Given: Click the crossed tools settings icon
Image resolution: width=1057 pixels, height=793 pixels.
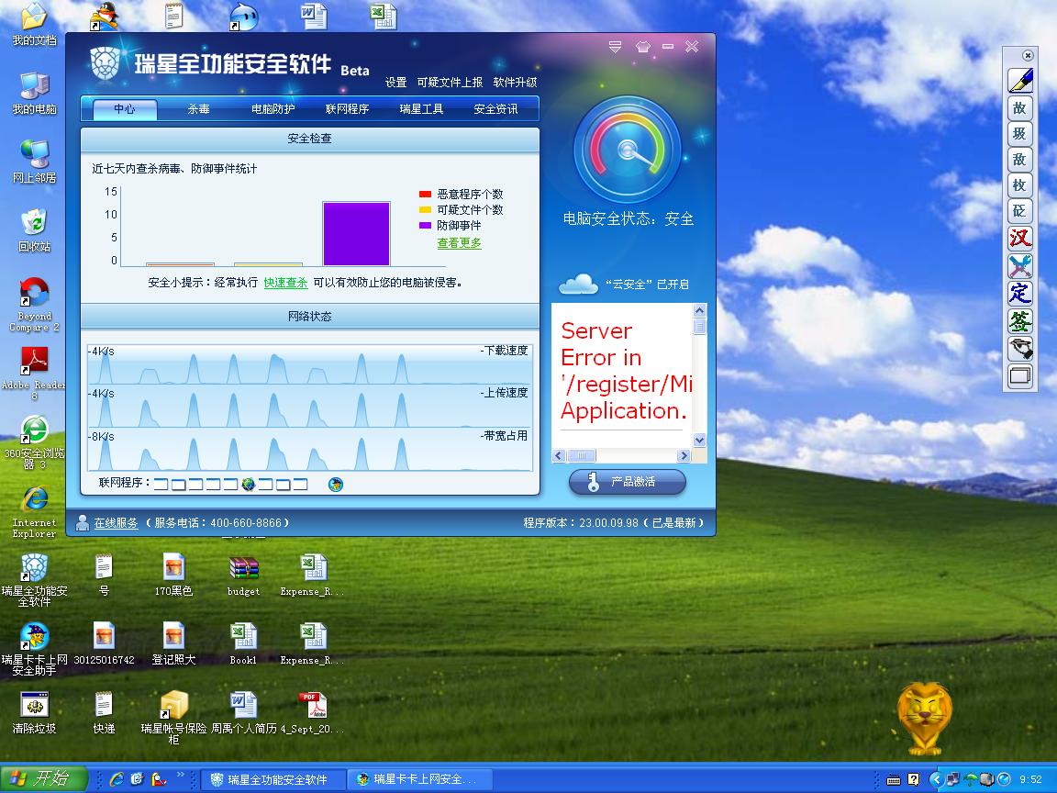Looking at the screenshot, I should click(1020, 265).
